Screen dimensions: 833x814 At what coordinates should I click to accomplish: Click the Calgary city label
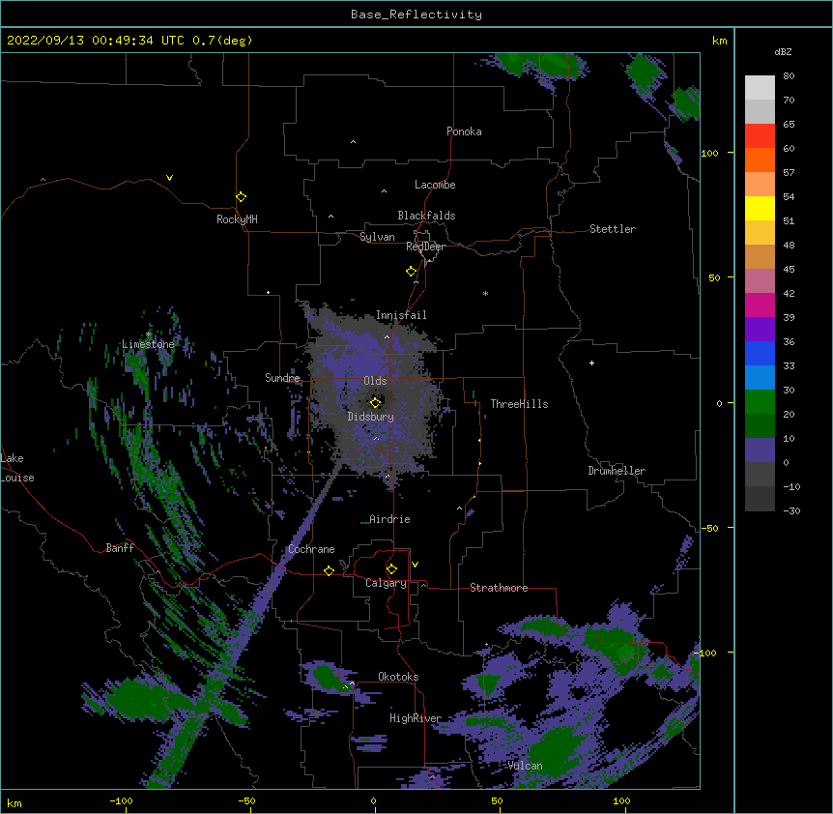point(386,583)
